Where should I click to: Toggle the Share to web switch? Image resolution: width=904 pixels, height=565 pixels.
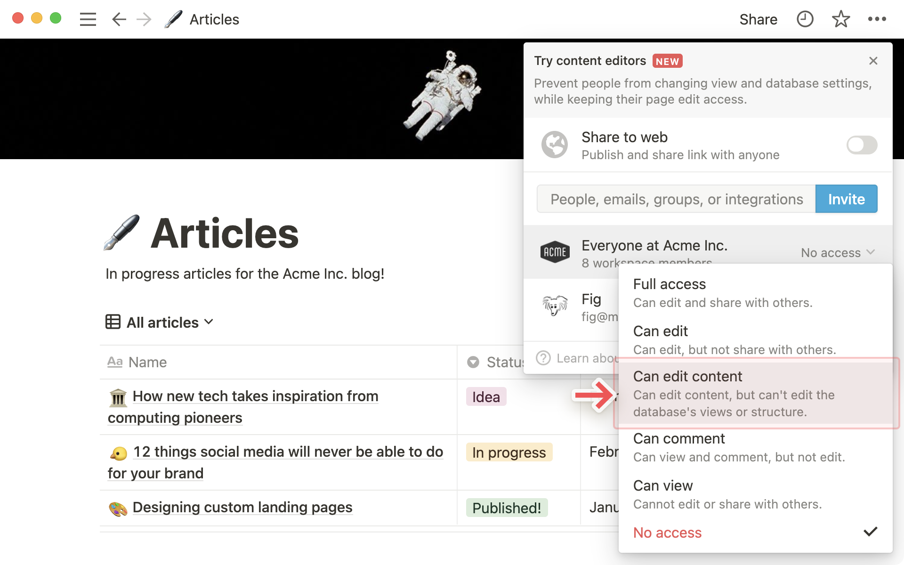coord(863,144)
